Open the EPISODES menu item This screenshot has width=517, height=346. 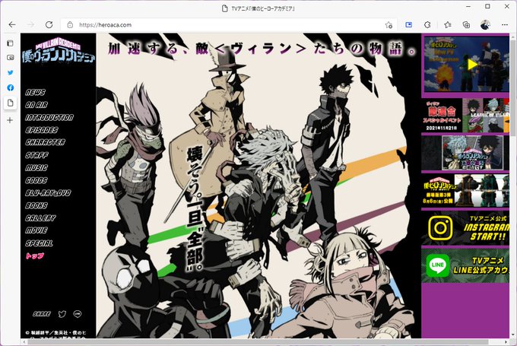coord(42,130)
